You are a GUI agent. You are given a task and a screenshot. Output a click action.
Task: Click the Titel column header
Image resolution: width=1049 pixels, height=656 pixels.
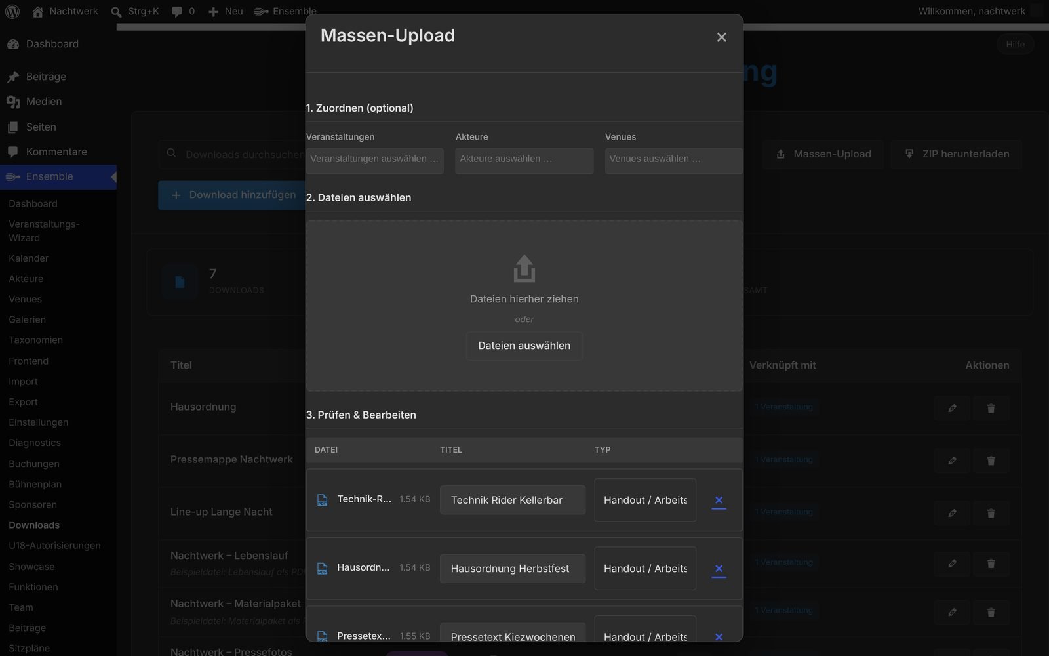[x=181, y=365]
